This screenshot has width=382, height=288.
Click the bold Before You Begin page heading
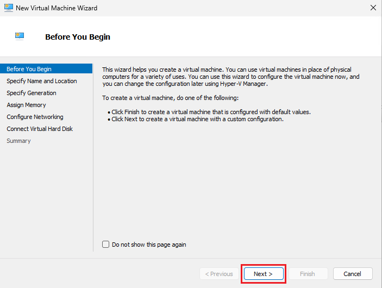click(78, 37)
